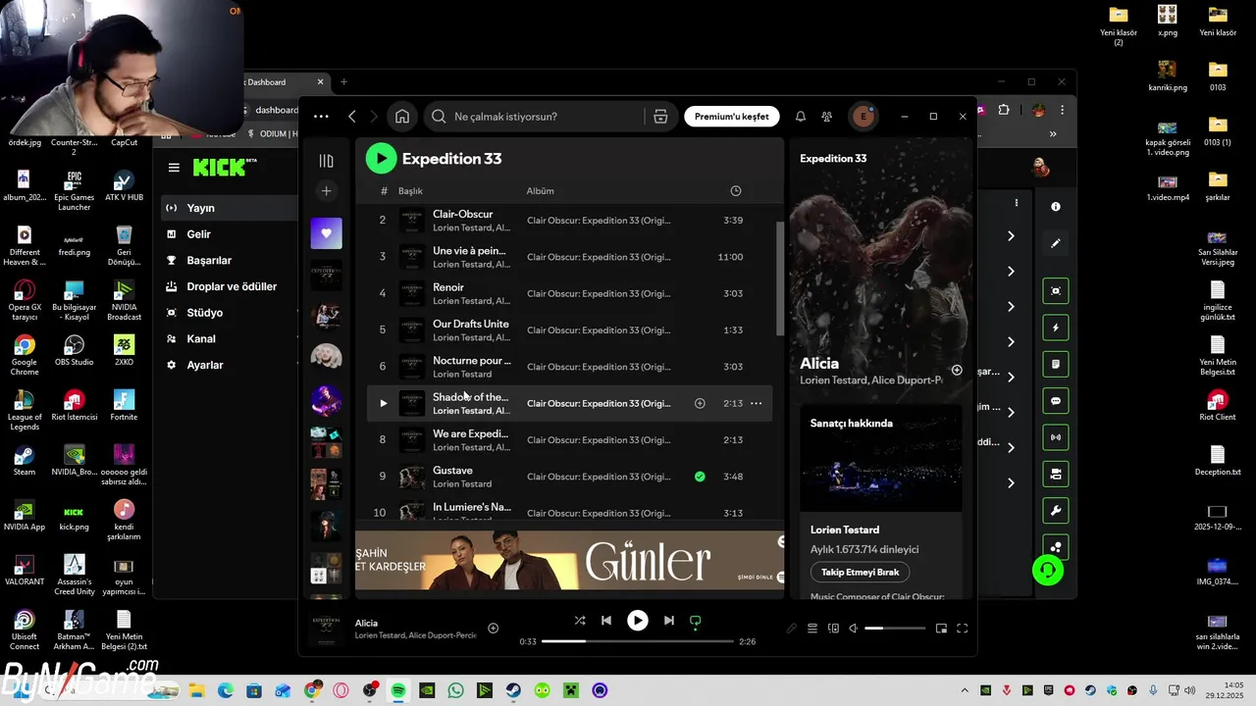
Task: Open Spotify from the Windows taskbar
Action: [x=398, y=690]
